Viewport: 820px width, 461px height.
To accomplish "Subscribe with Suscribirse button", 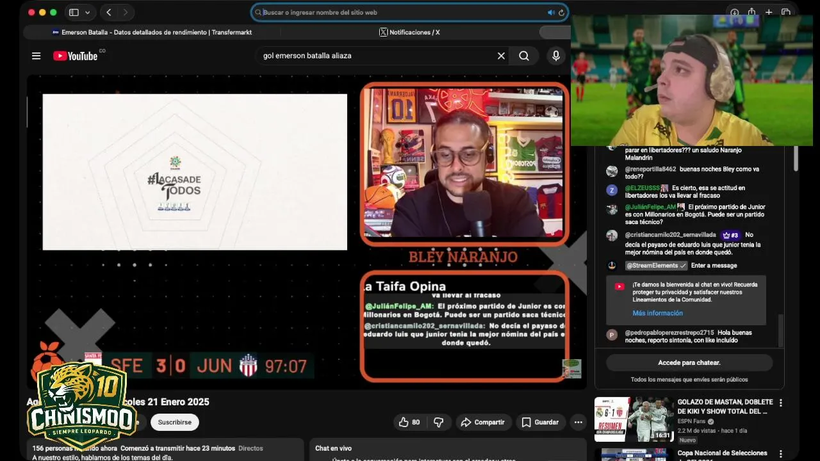I will (175, 422).
